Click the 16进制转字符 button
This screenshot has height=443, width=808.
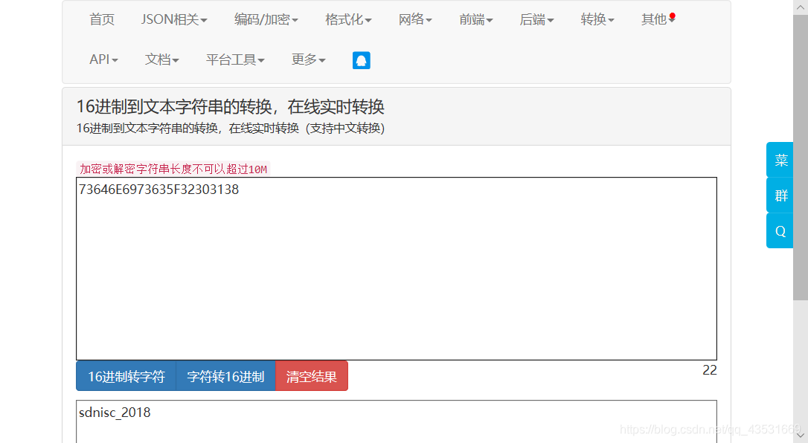[x=126, y=376]
